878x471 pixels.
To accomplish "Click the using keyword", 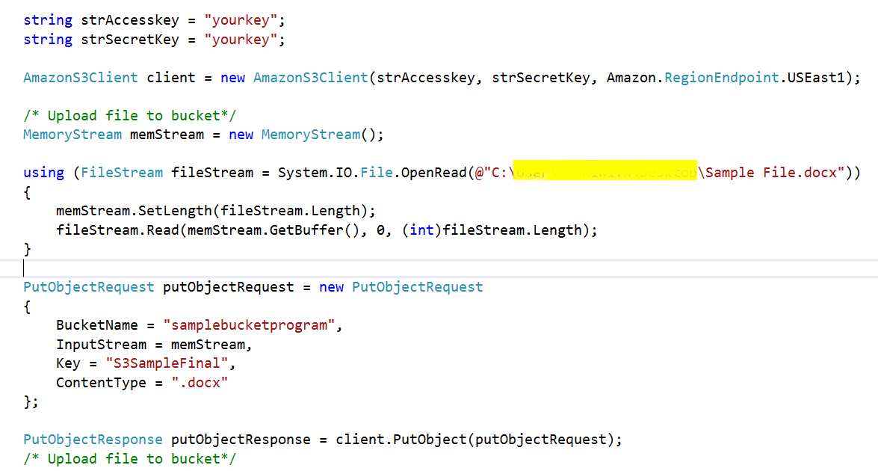I will 43,173.
